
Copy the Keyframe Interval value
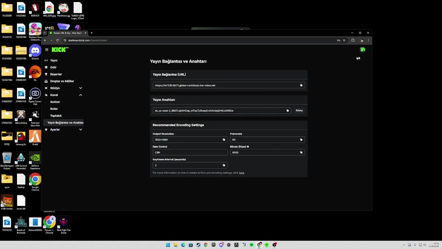224,165
